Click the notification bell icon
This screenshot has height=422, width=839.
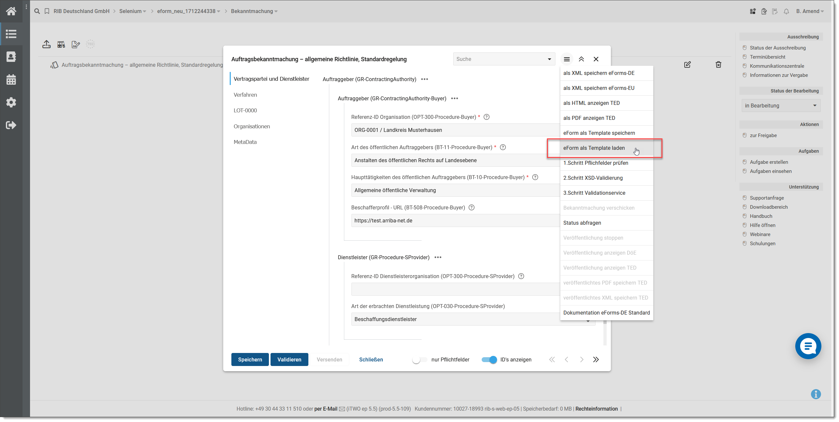point(786,11)
